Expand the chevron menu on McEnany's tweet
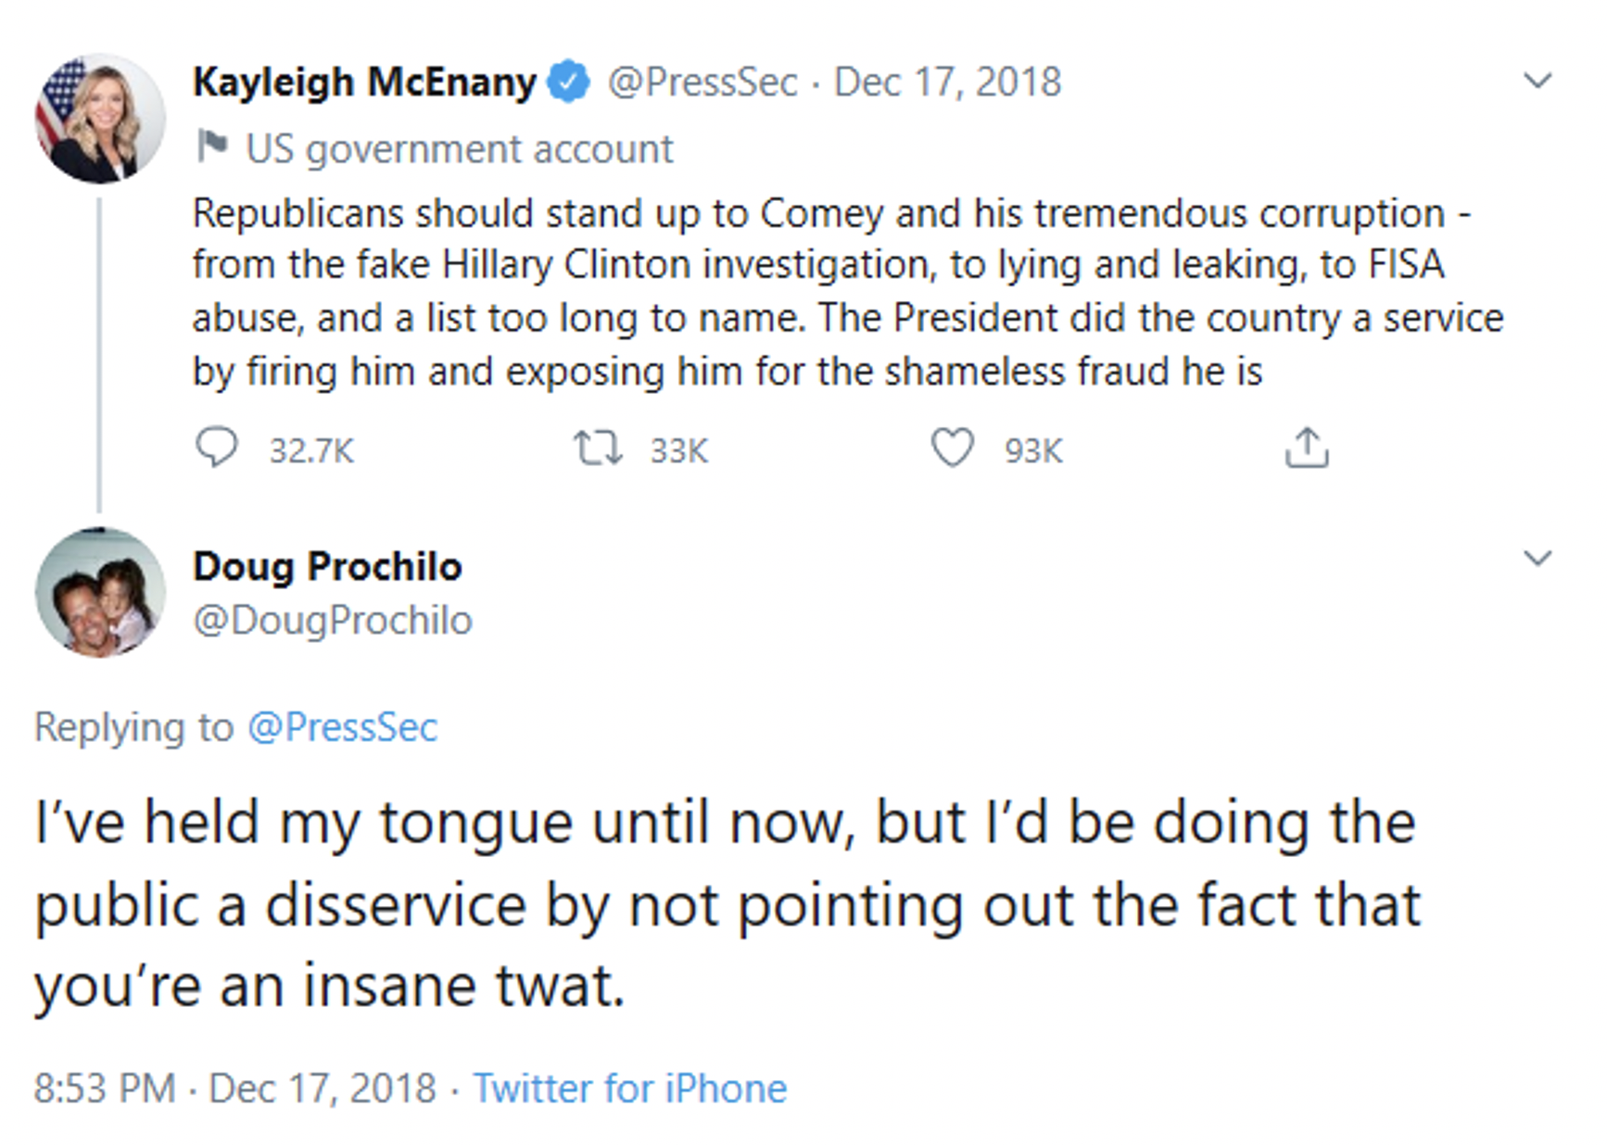This screenshot has height=1145, width=1607. coord(1537,82)
